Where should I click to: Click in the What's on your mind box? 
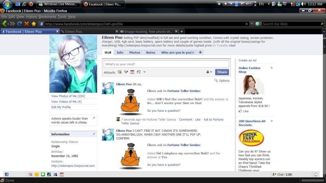coord(166,64)
